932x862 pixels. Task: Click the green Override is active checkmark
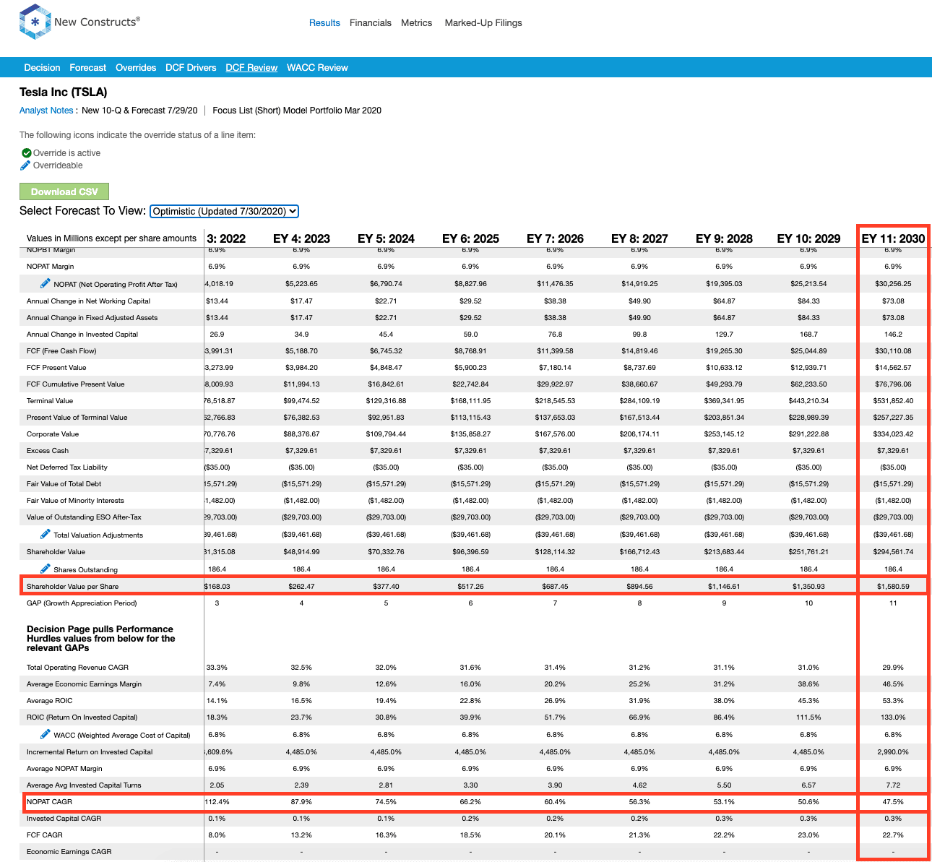(26, 153)
